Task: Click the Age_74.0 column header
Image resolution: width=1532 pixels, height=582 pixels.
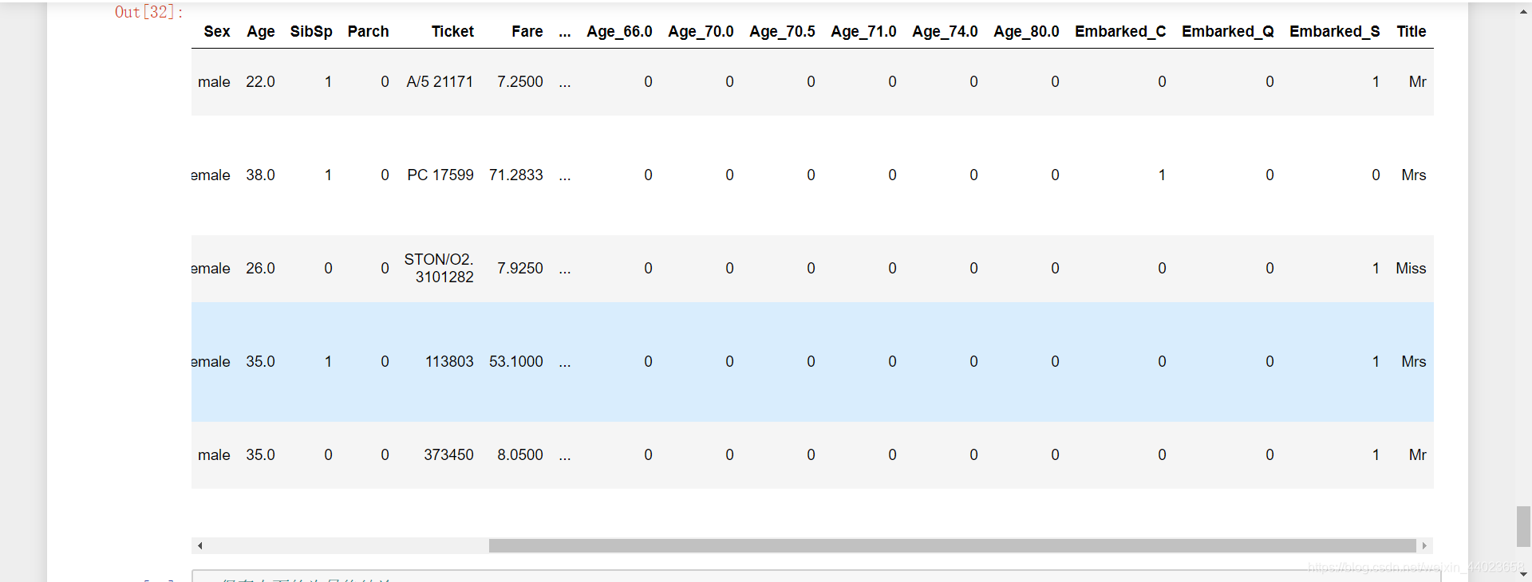Action: click(945, 32)
